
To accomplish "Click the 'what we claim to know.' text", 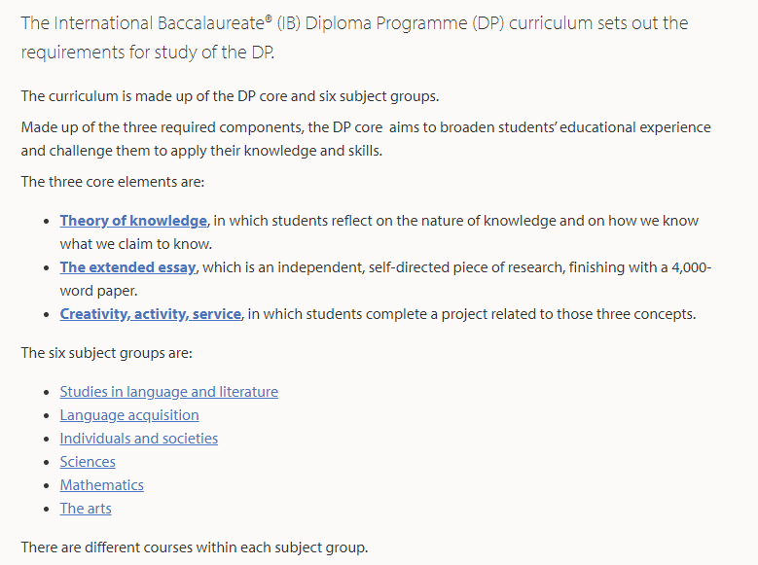I will pos(136,244).
